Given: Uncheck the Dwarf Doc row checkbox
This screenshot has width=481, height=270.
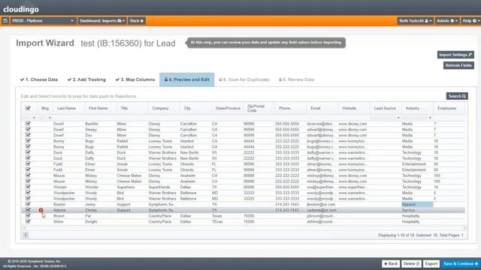Looking at the screenshot, I should tap(28, 135).
